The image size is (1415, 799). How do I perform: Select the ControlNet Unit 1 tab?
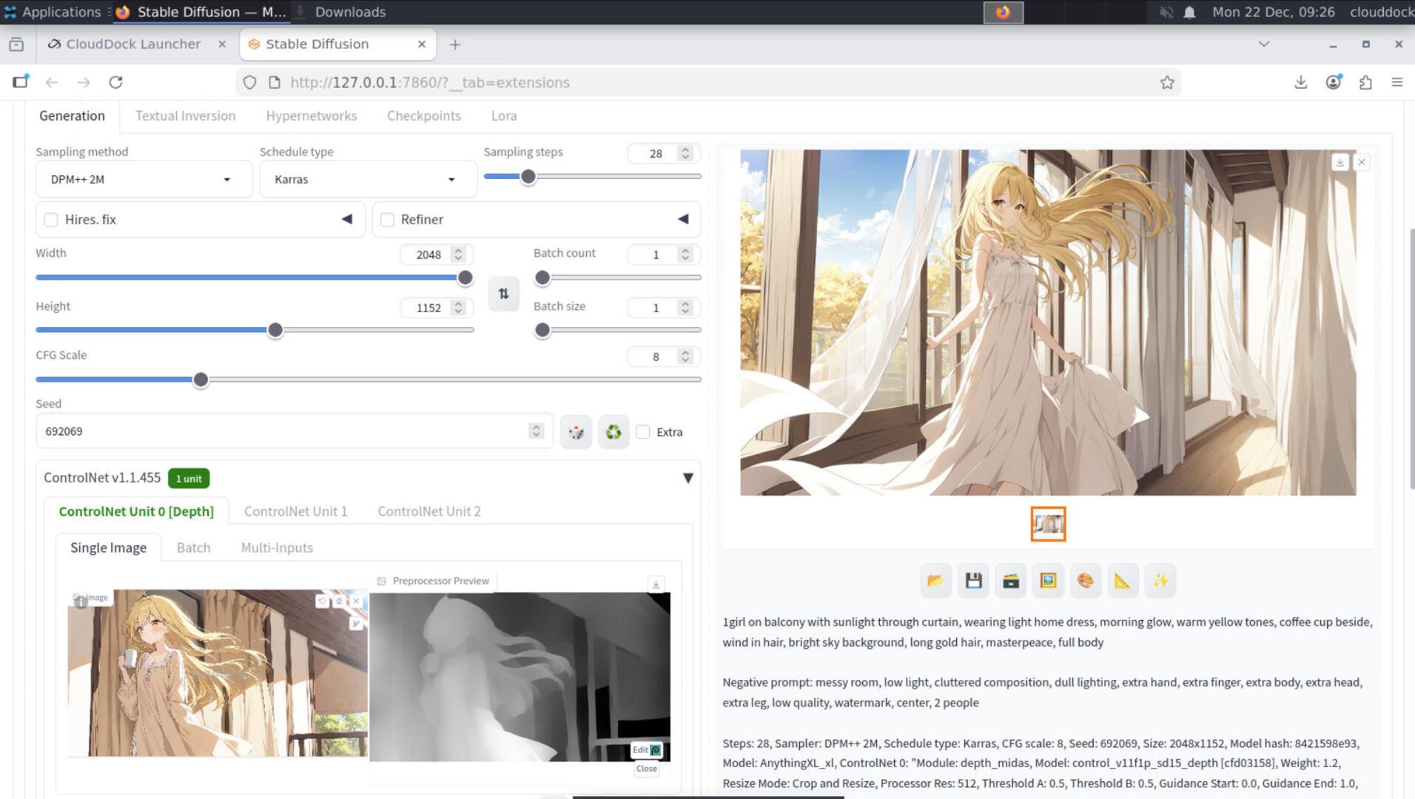pyautogui.click(x=295, y=511)
